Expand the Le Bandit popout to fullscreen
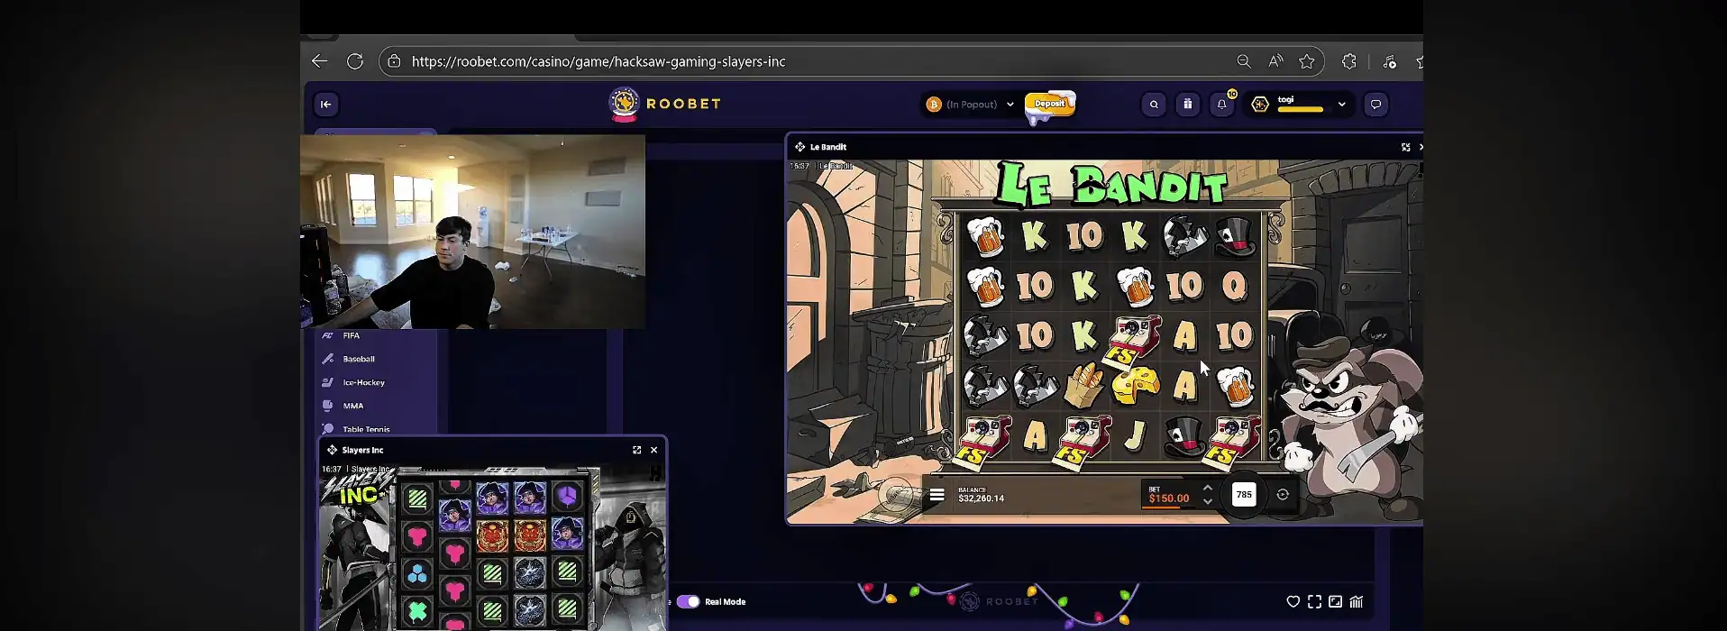Screen dimensions: 1727x631 pyautogui.click(x=1405, y=147)
